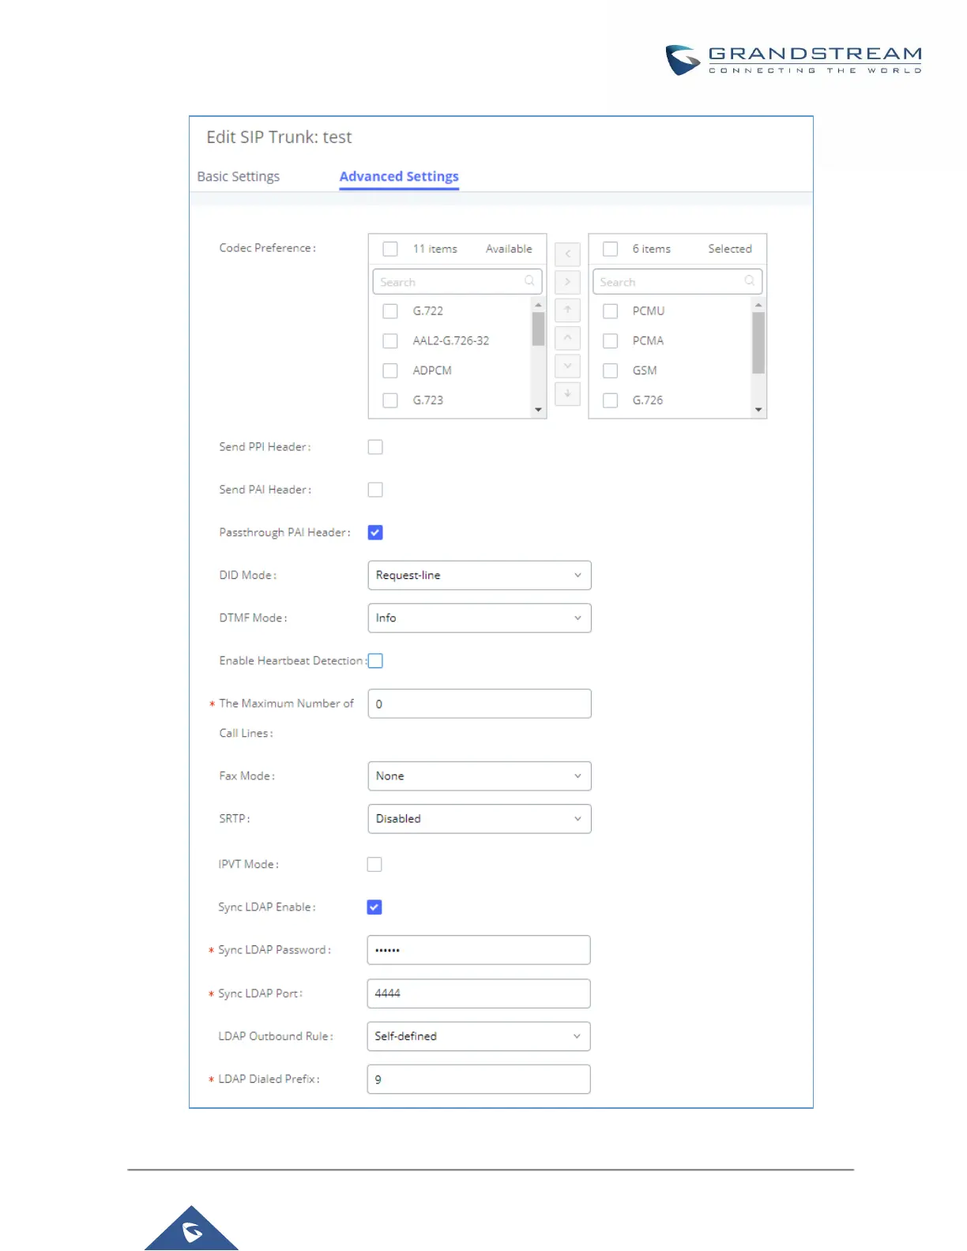Enable Heartbeat Detection checkbox

pyautogui.click(x=376, y=661)
